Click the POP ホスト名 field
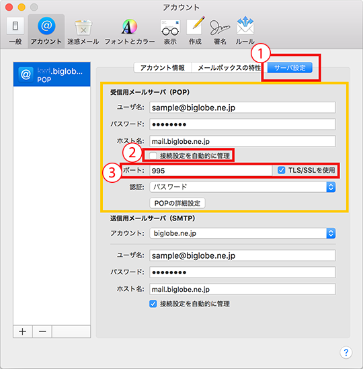The height and width of the screenshot is (369, 363). pos(243,141)
